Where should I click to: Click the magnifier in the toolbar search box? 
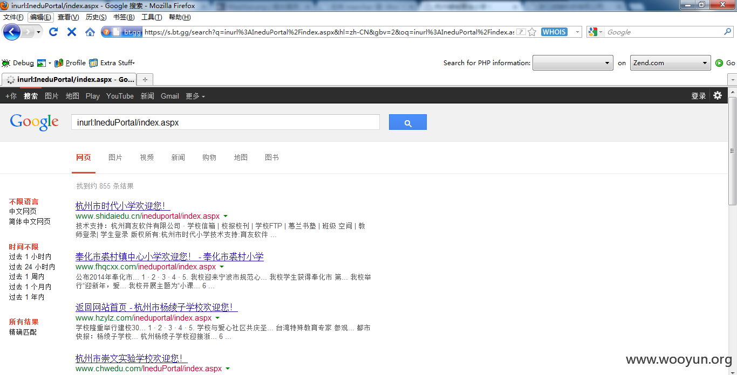[727, 32]
